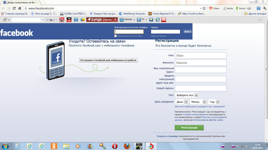Expand the address bar history dropdown
This screenshot has height=150, width=268.
[200, 8]
